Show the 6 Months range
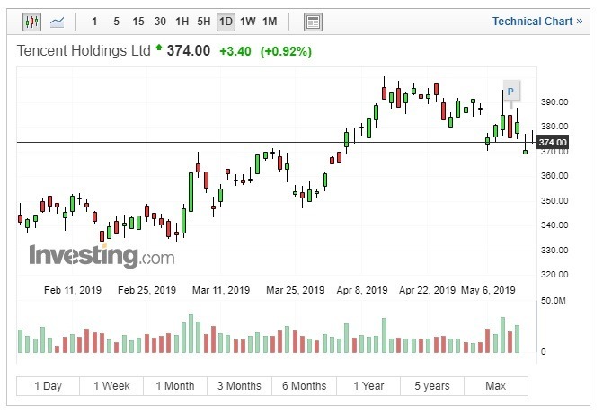603x414 pixels. point(304,386)
